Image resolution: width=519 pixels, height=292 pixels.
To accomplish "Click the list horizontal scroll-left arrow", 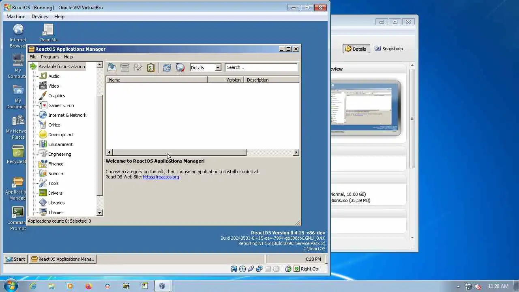I will pos(109,152).
